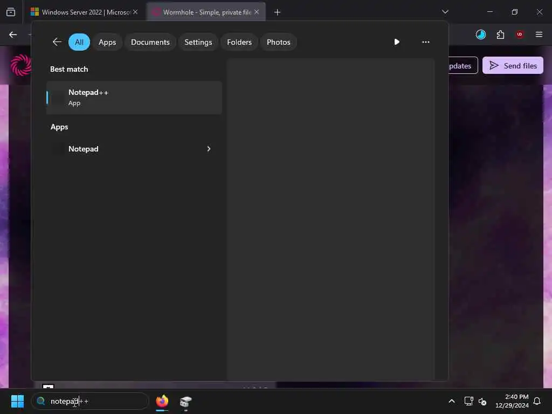Open the blue circular extension icon
Viewport: 552px width, 414px height.
click(x=480, y=34)
